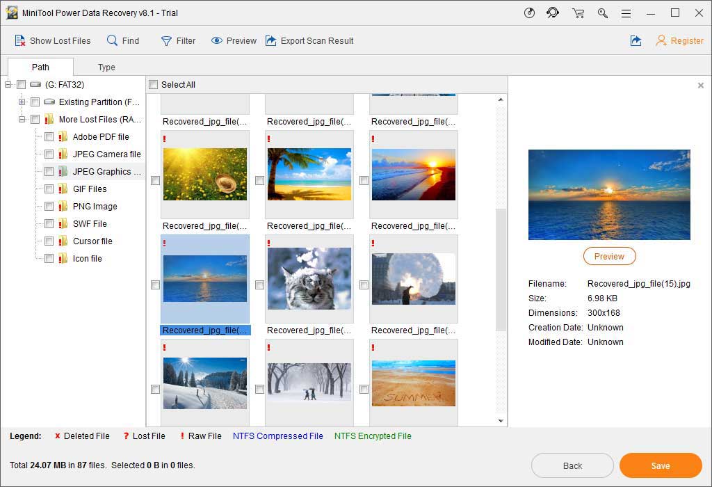Open the Filter funnel tool
The height and width of the screenshot is (487, 712).
(x=166, y=41)
